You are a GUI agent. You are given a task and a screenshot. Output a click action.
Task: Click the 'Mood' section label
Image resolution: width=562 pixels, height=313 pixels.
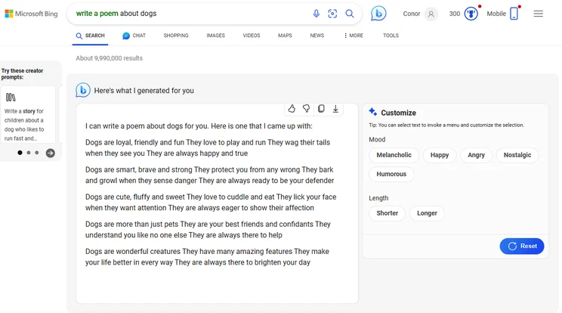377,140
